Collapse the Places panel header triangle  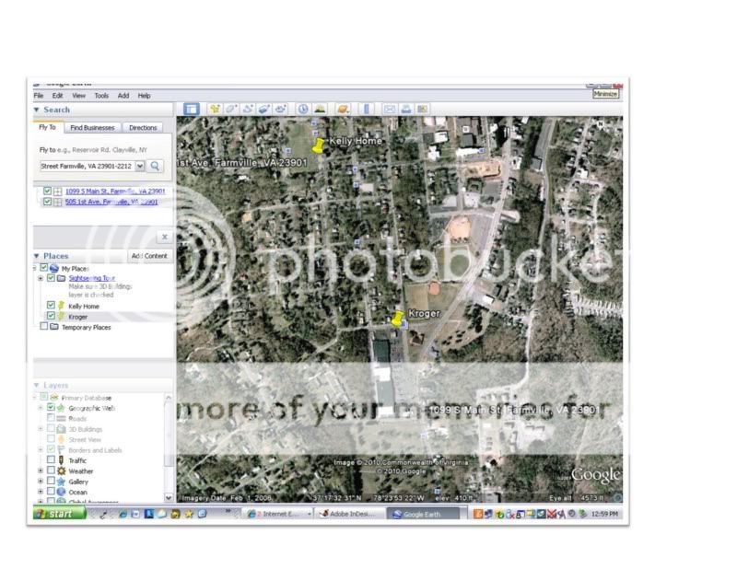coord(37,256)
